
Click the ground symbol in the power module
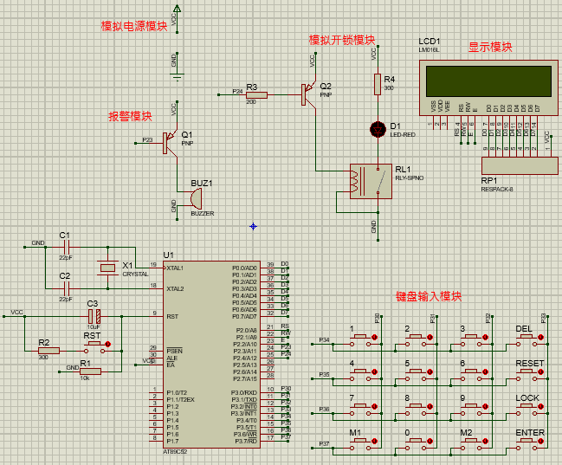pos(177,76)
